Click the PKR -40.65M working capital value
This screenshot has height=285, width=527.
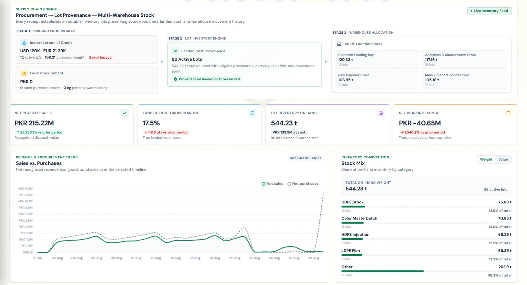point(420,123)
